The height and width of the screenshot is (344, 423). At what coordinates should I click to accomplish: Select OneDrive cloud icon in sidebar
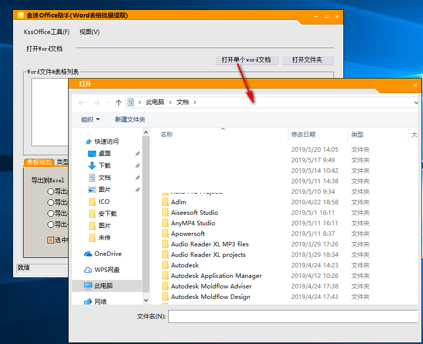[x=88, y=254]
